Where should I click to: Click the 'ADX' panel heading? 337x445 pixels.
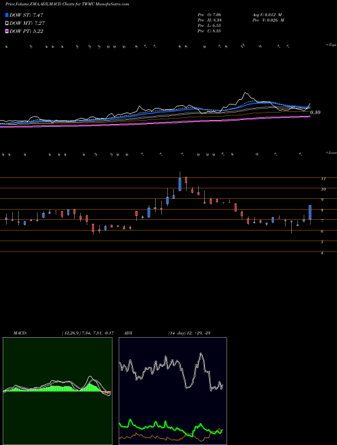coord(128,333)
